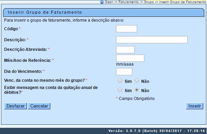
Task: Select Não for exibir mensagem da quitação anual
Action: point(137,90)
